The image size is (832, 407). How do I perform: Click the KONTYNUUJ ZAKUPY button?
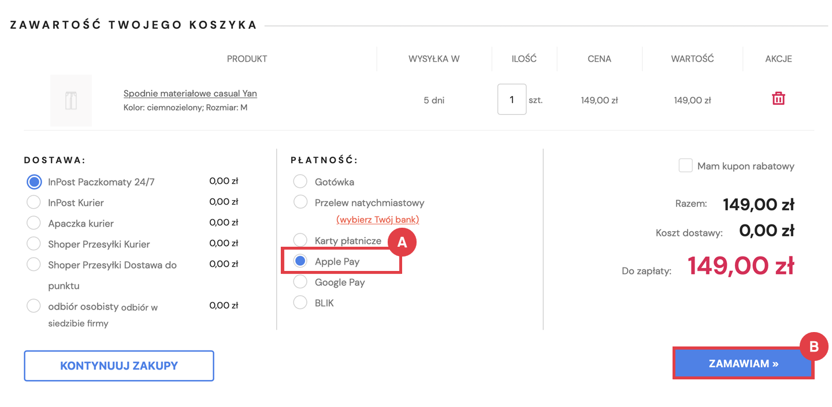pyautogui.click(x=119, y=366)
